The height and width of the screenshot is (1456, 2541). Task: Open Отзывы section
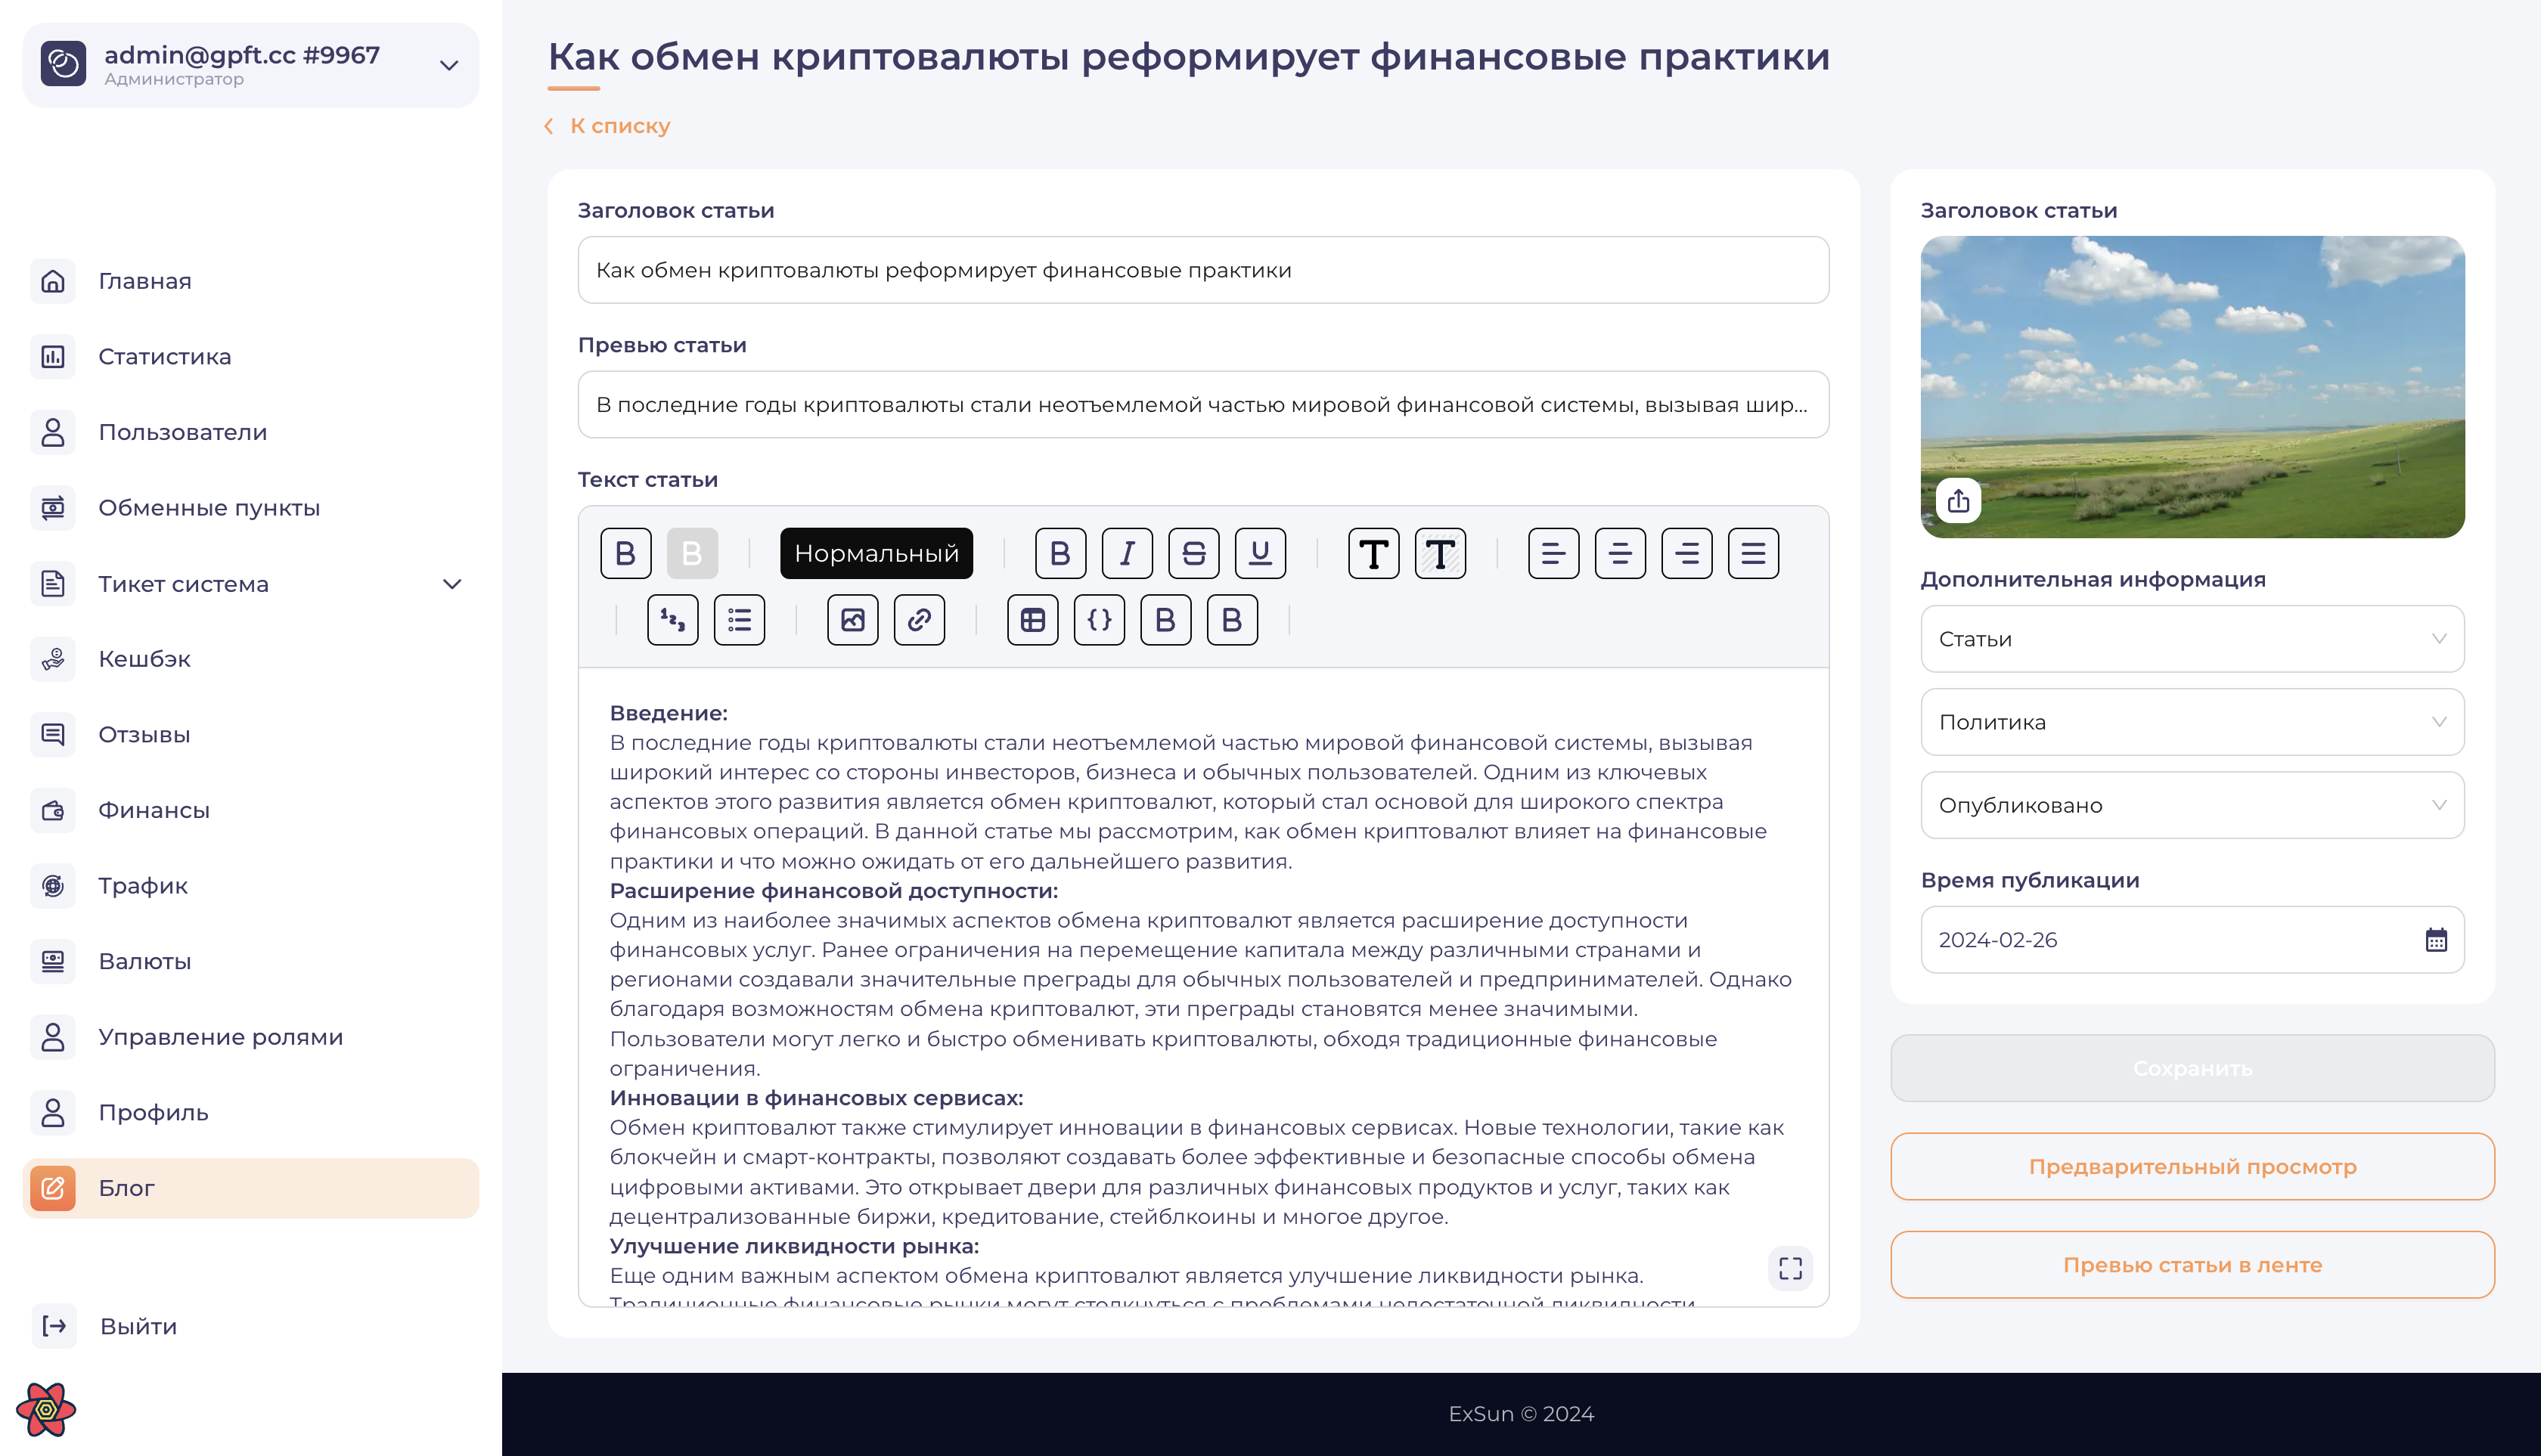pos(251,734)
